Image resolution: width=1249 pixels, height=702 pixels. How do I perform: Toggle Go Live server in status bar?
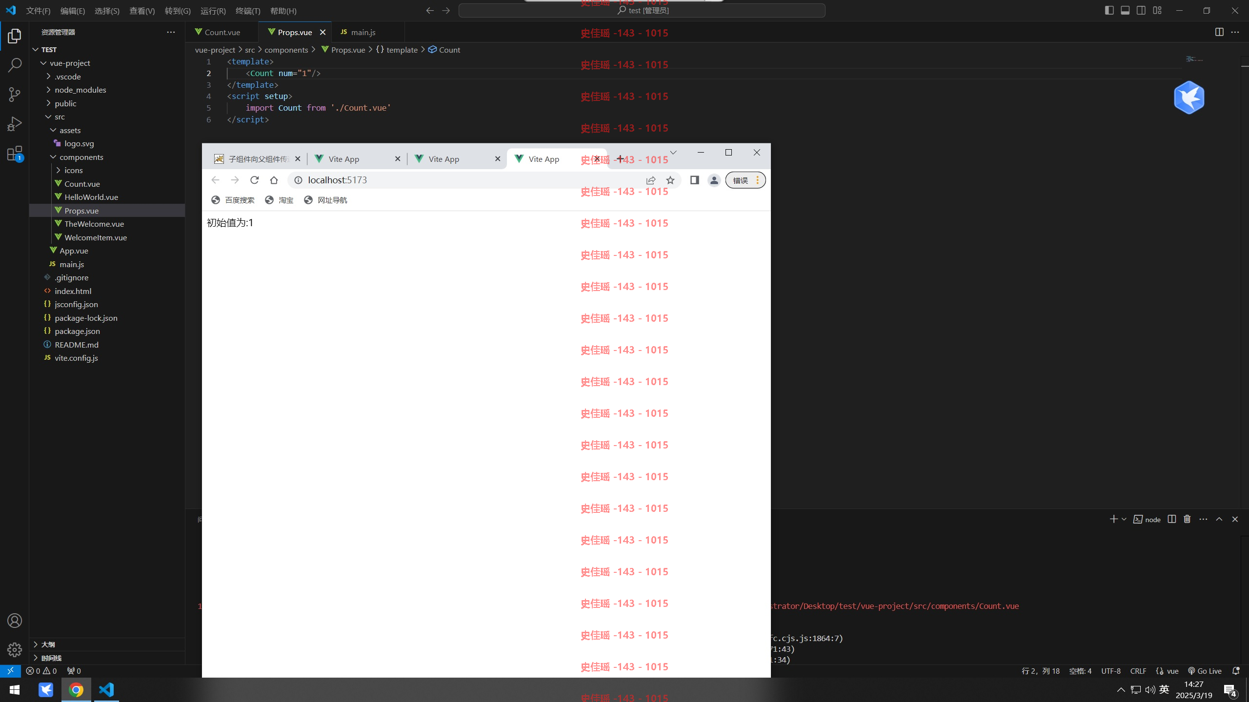coord(1205,671)
